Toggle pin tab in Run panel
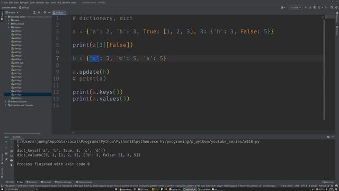 coord(6,159)
